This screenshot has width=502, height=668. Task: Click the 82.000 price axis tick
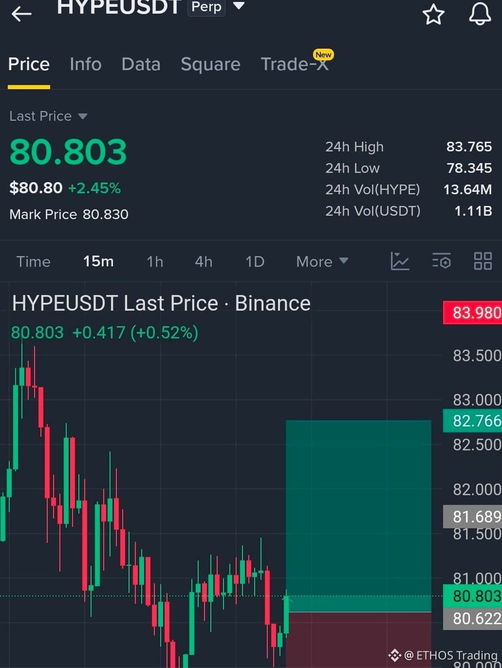tap(477, 489)
